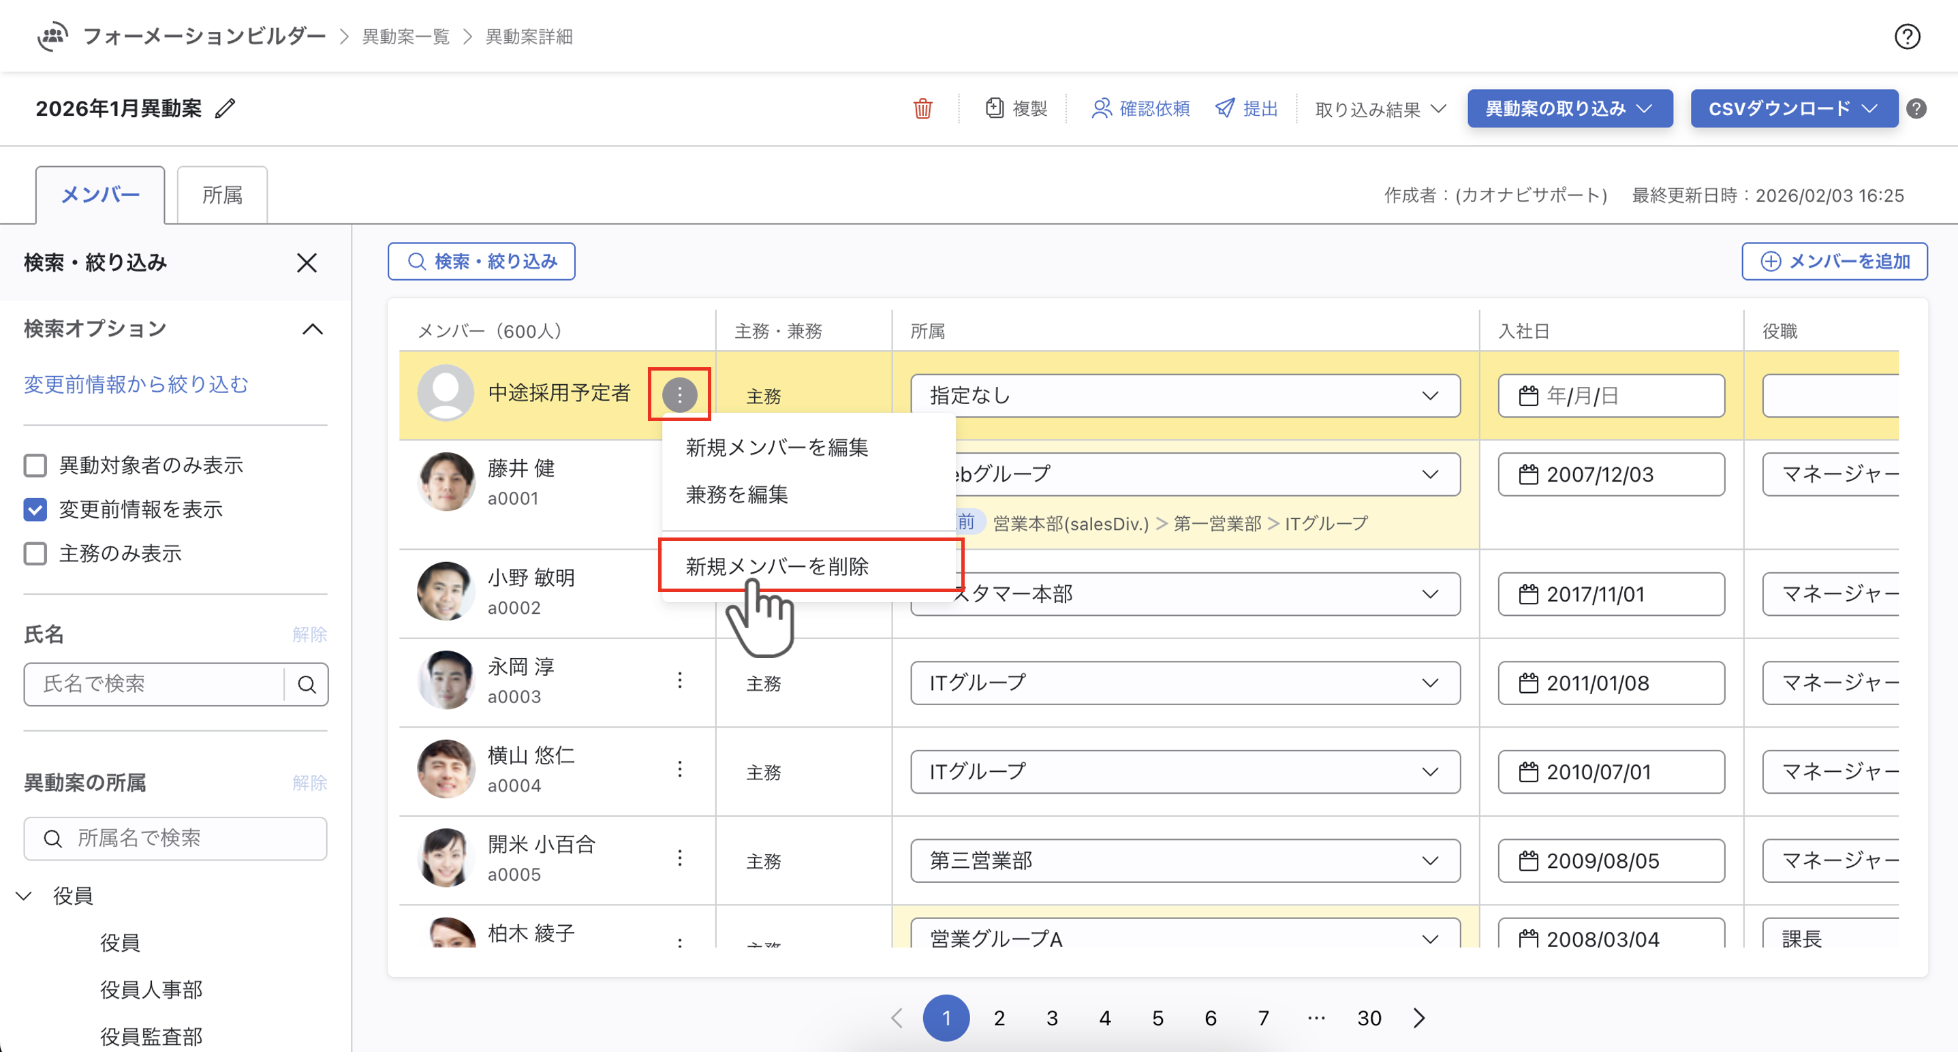Click the メンバーを追加 button
The height and width of the screenshot is (1060, 1958).
pyautogui.click(x=1834, y=262)
